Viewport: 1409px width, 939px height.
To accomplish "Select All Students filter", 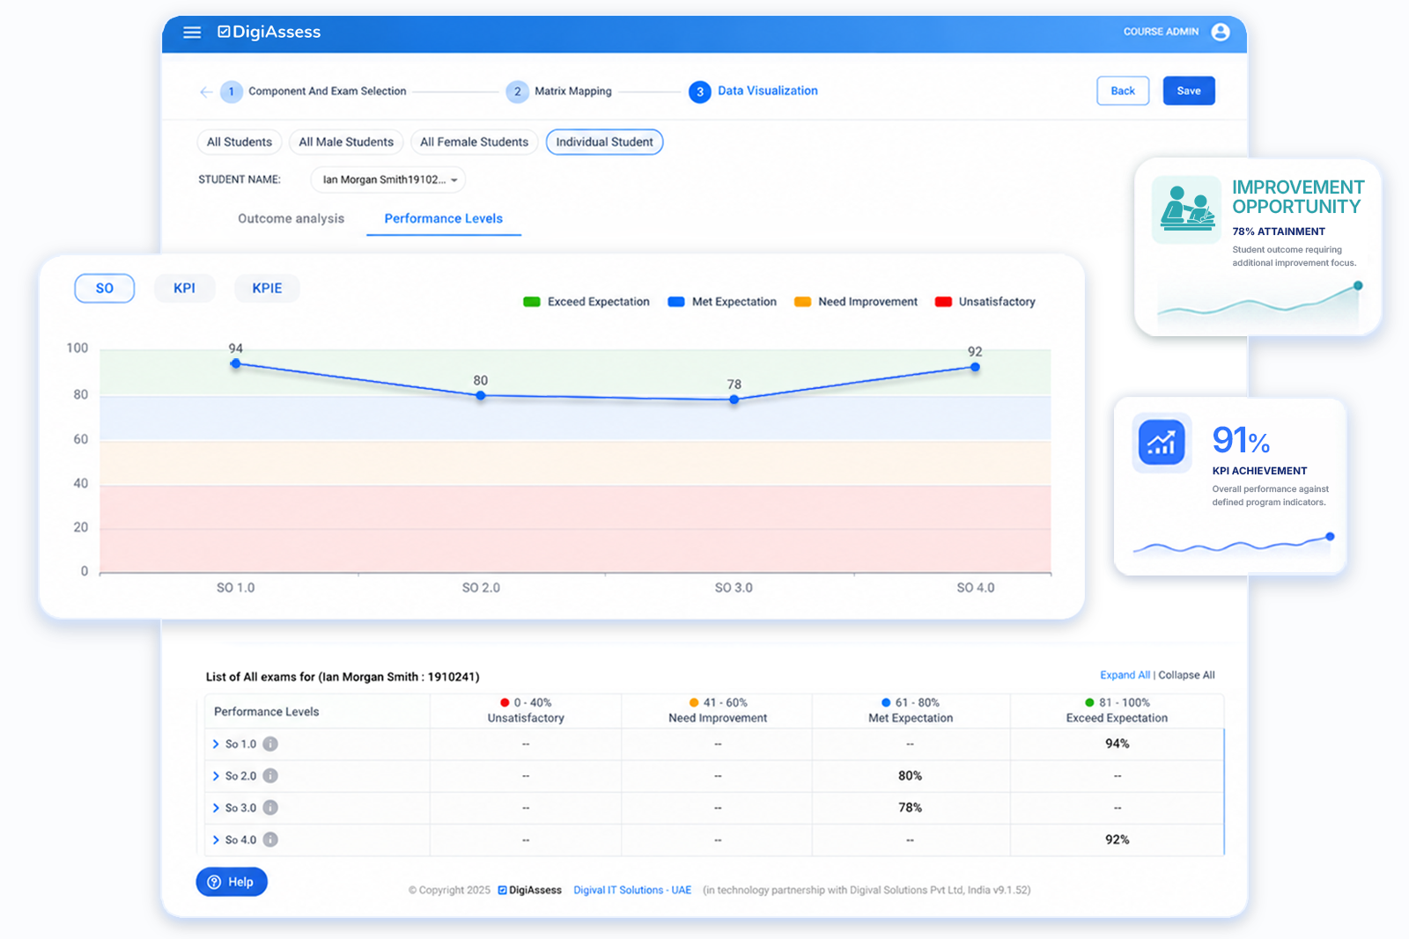I will pyautogui.click(x=240, y=142).
